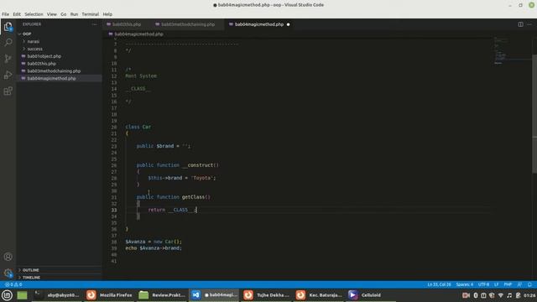Click the editor vertical scrollbar

534,113
